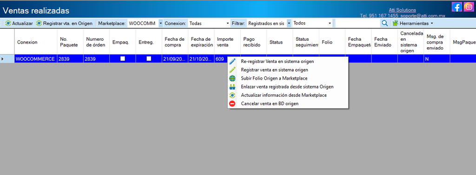Sort by the Conexion column header
The width and height of the screenshot is (476, 175).
coord(36,42)
